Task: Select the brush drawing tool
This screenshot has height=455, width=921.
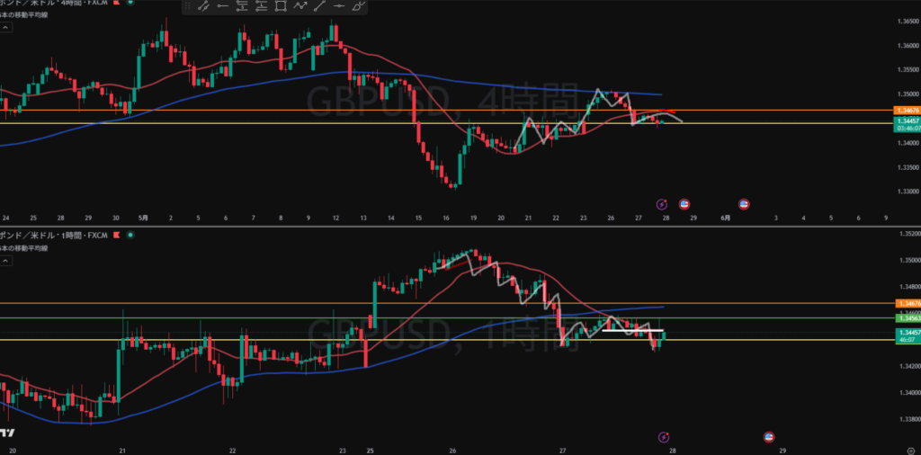Action: pos(358,6)
